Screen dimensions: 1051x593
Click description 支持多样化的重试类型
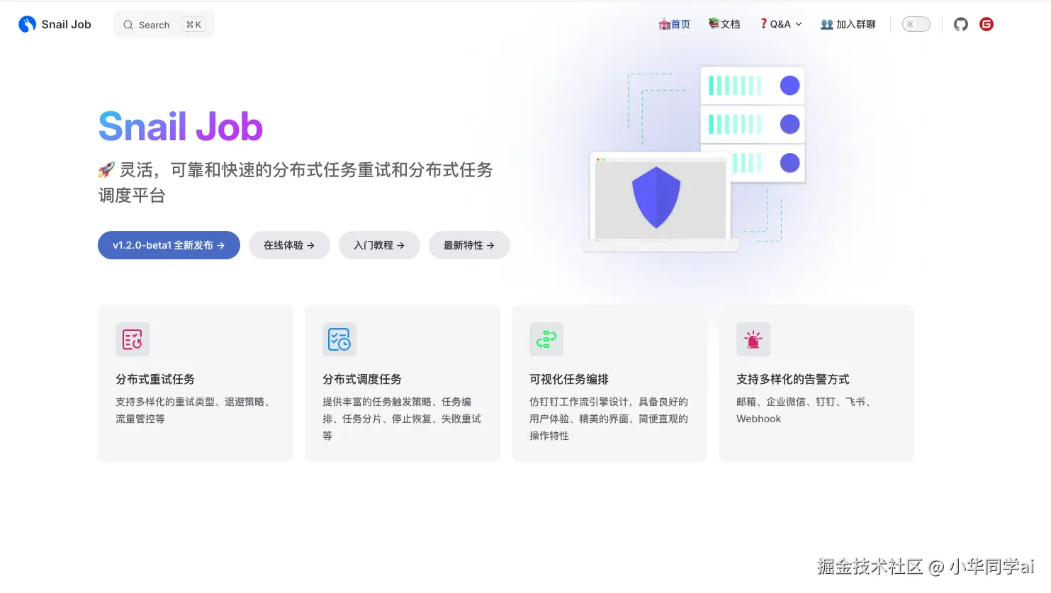coord(193,410)
